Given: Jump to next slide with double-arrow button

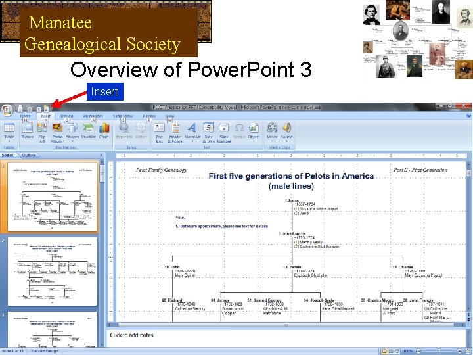Looking at the screenshot, I should (468, 319).
